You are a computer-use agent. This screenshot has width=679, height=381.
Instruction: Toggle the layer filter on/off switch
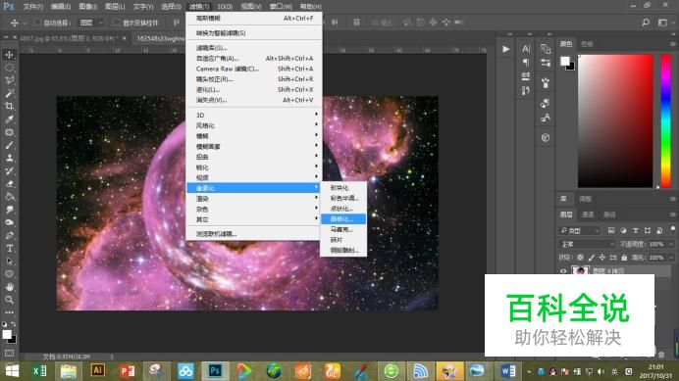tap(672, 229)
